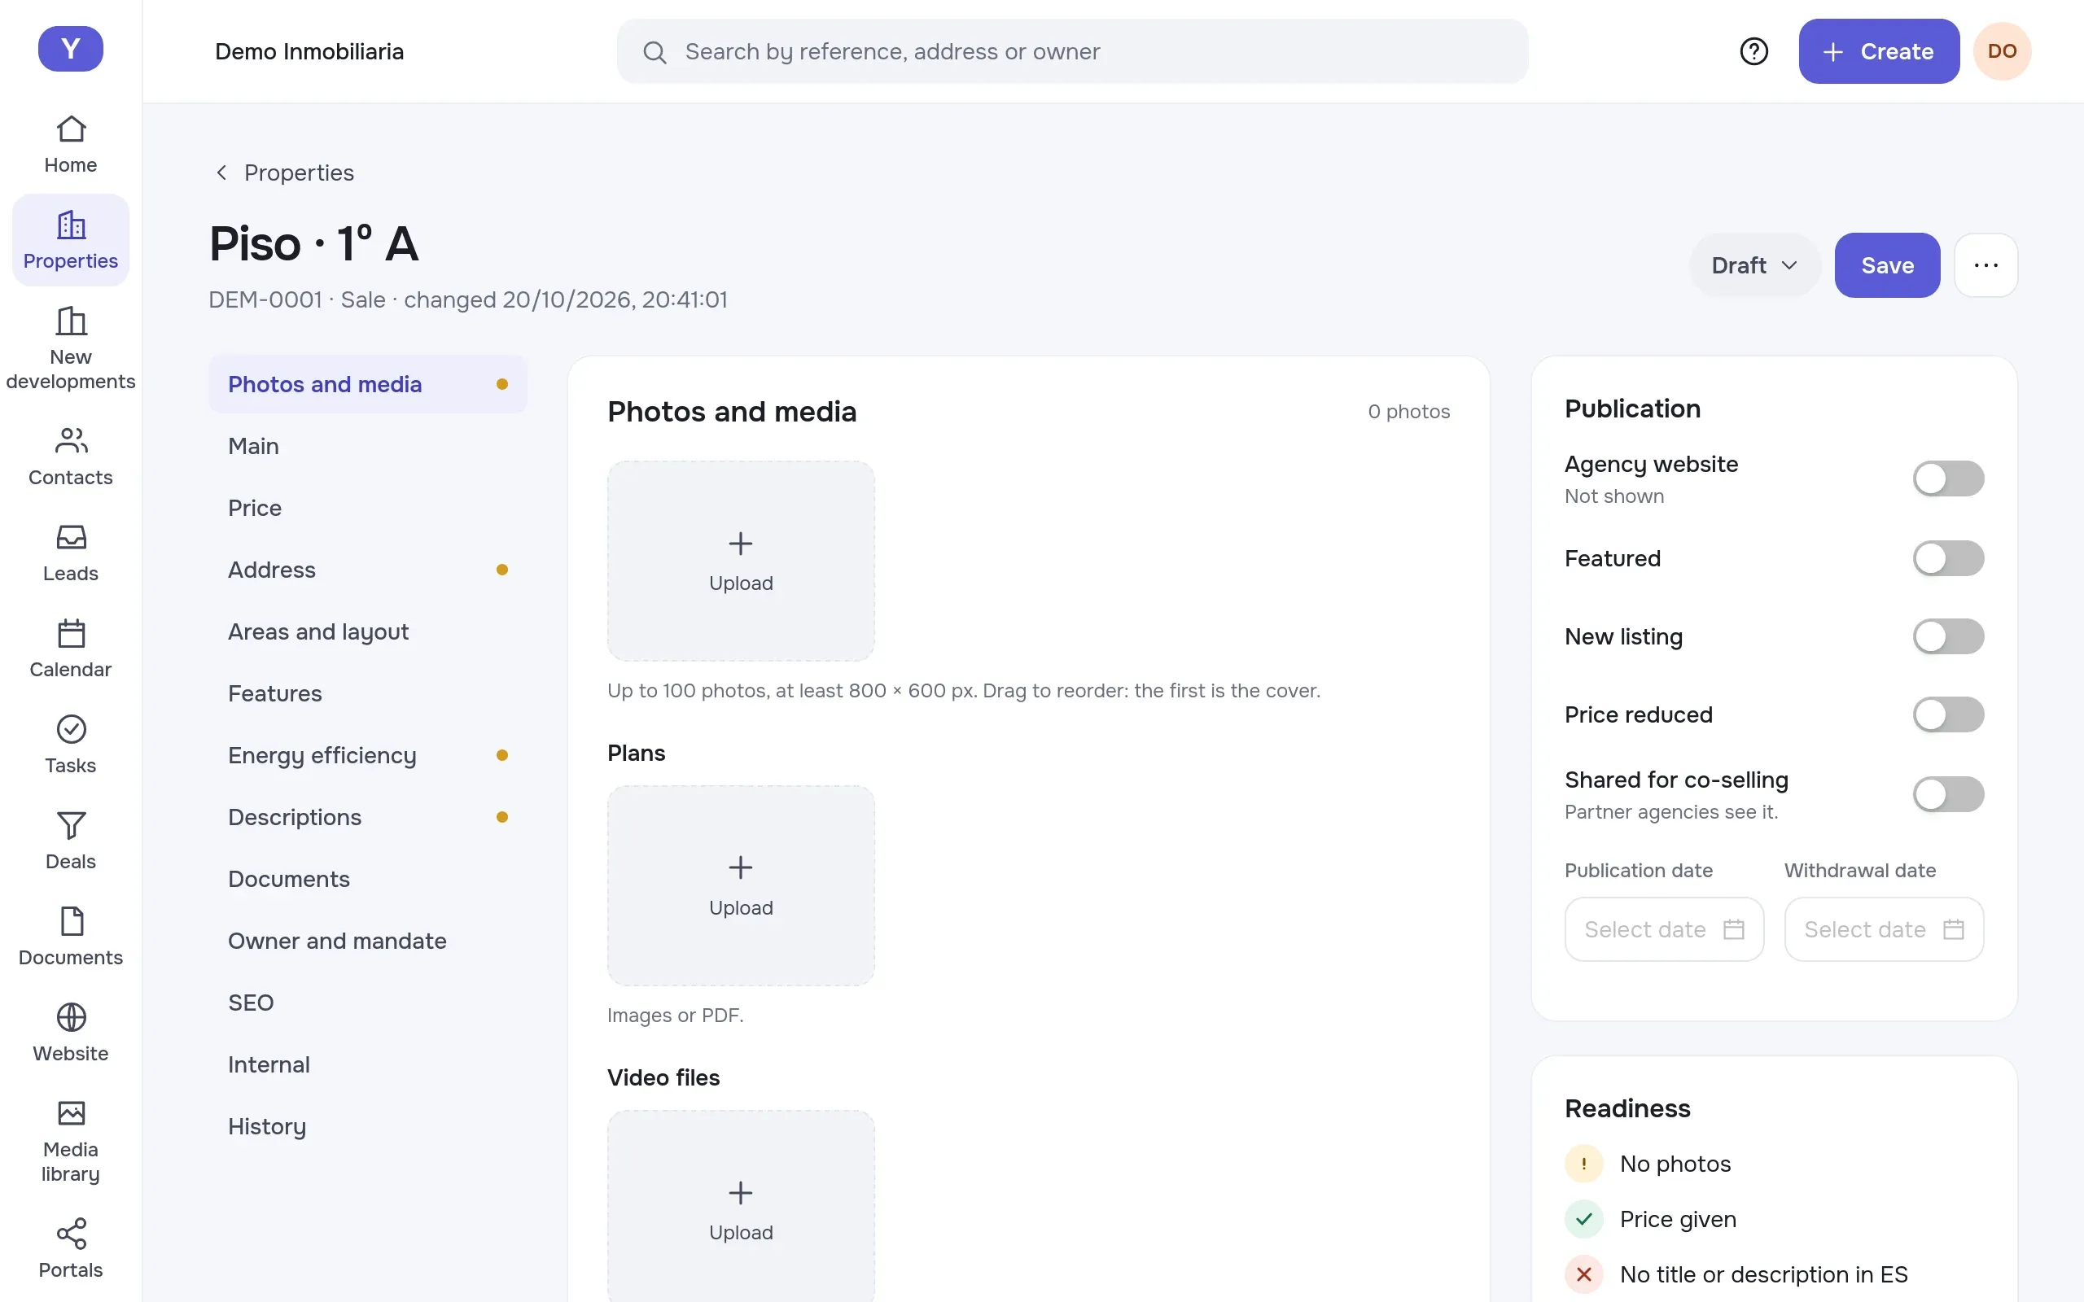Screen dimensions: 2084x1302
Task: Switch to the Main section
Action: pos(368,446)
